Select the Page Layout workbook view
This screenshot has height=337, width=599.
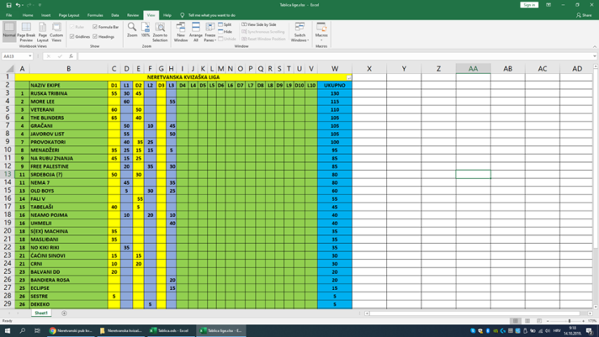(x=43, y=31)
